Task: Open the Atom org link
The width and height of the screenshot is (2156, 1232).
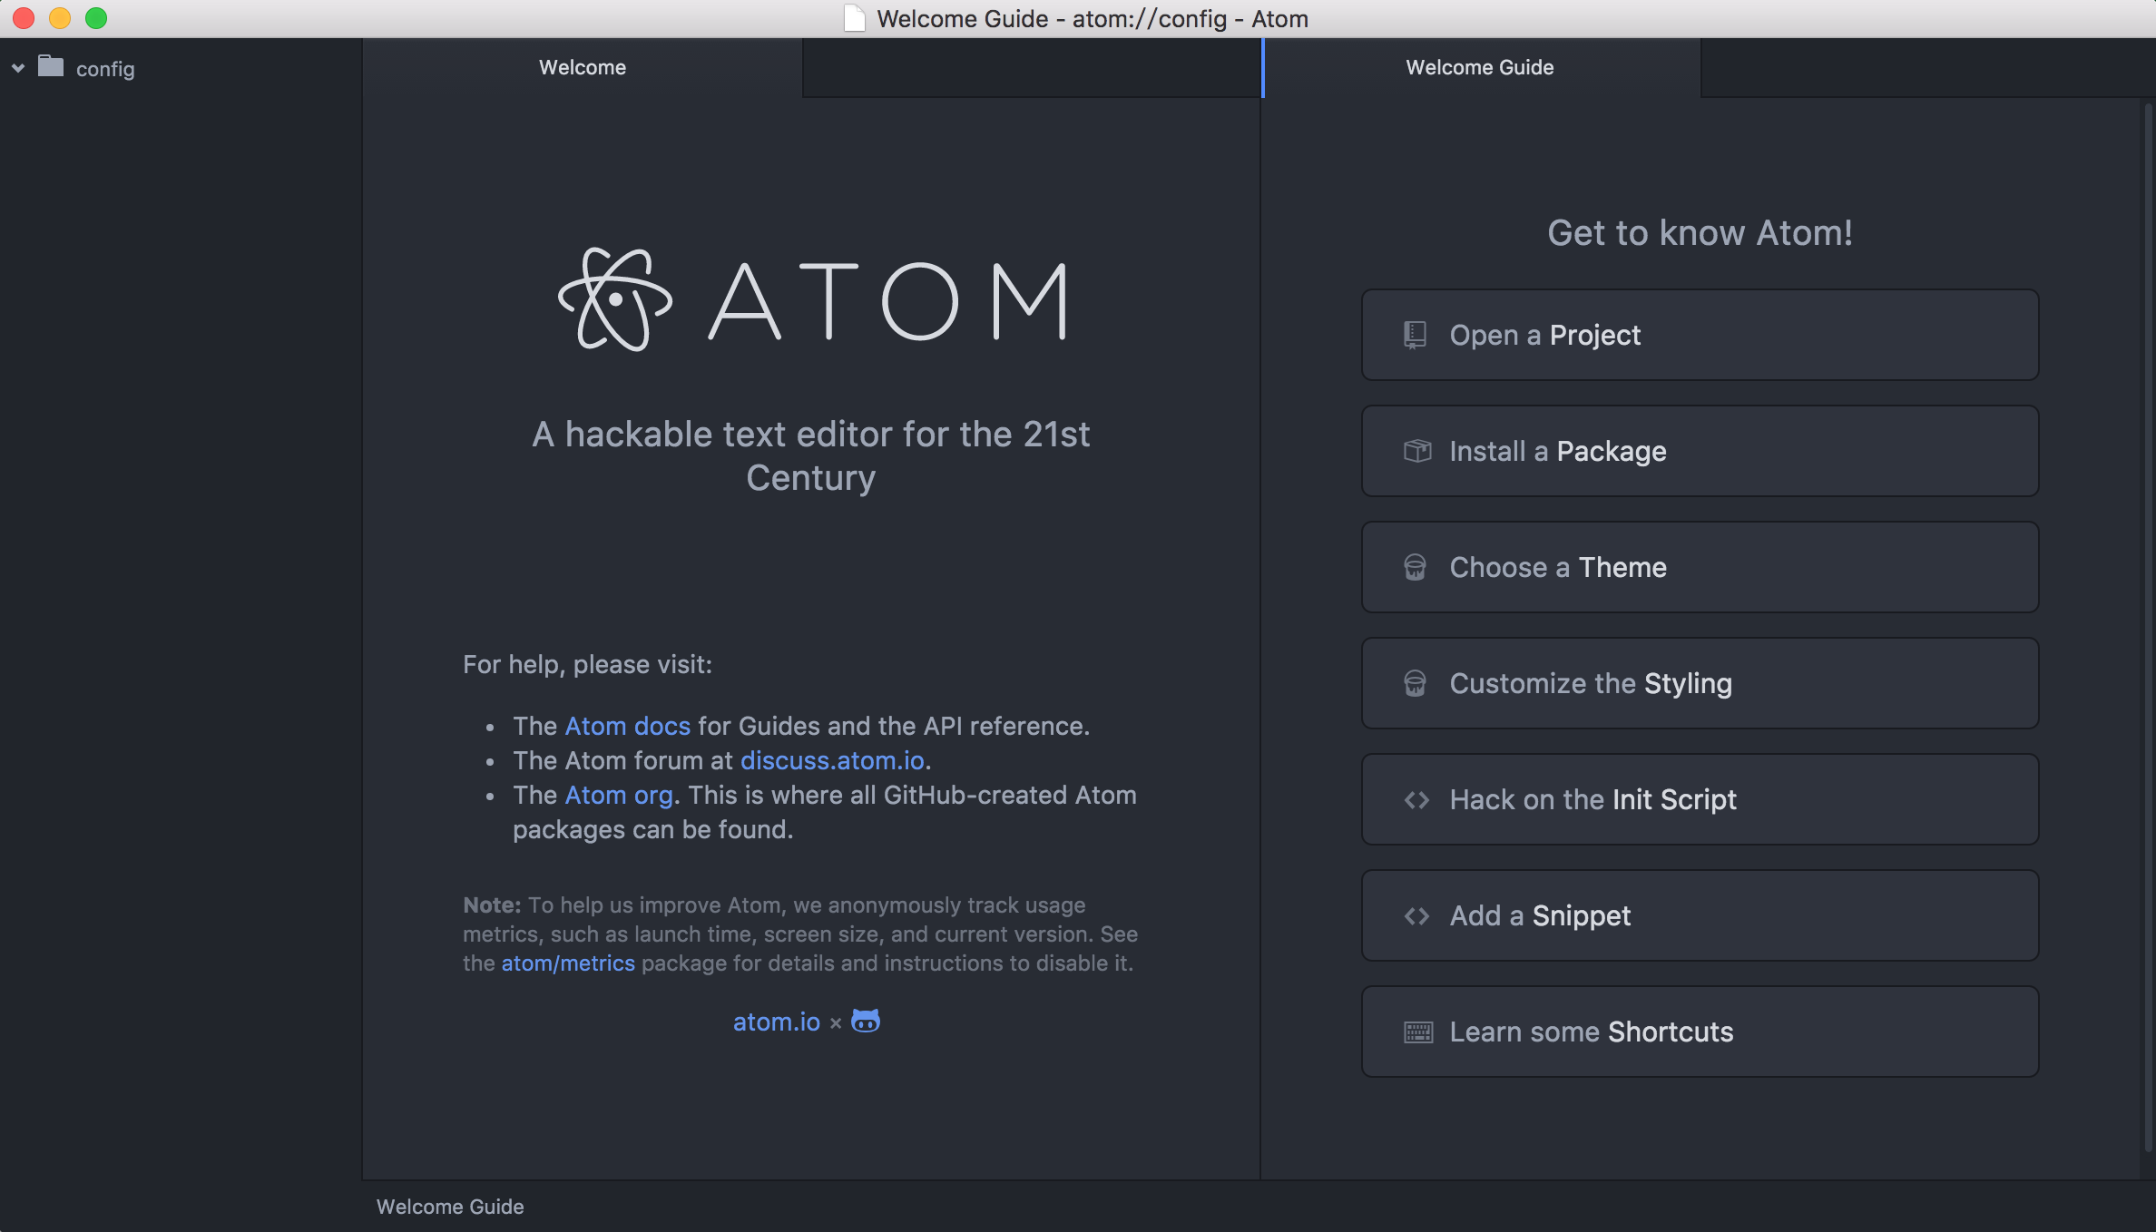Action: point(619,795)
